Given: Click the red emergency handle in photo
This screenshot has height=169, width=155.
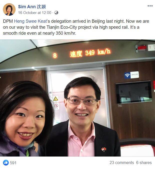Looking at the screenshot, I should (x=142, y=48).
